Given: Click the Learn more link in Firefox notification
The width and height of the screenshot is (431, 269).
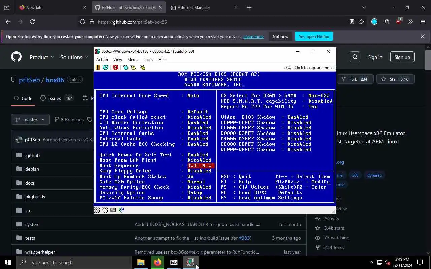Looking at the screenshot, I should coord(254,37).
